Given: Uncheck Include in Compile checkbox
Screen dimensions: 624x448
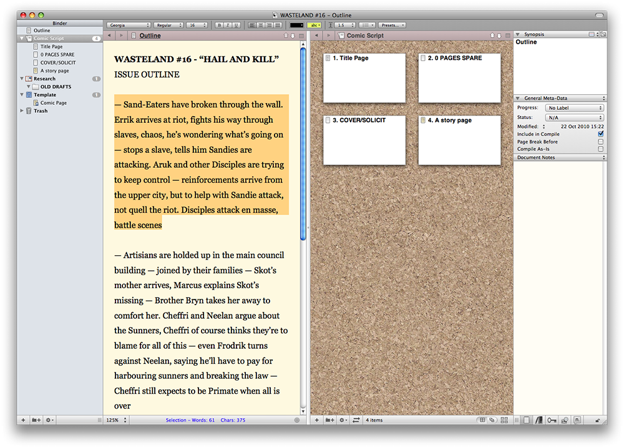Looking at the screenshot, I should (600, 134).
